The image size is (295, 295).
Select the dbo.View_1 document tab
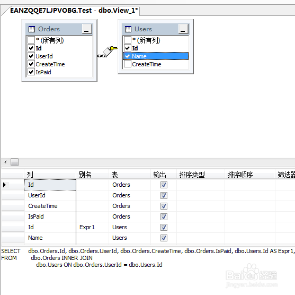(74, 11)
